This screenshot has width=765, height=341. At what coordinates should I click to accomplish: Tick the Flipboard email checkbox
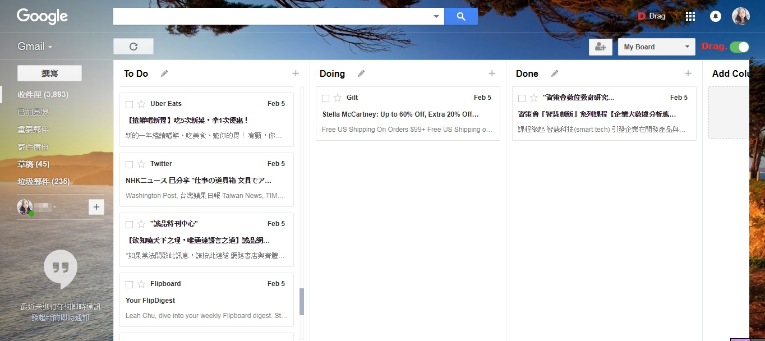pyautogui.click(x=129, y=284)
